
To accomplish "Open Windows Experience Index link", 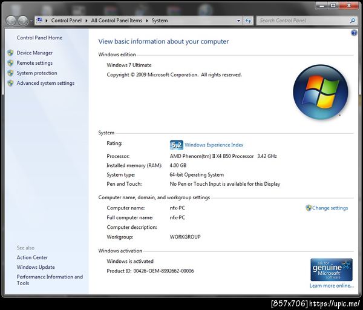I will point(214,145).
